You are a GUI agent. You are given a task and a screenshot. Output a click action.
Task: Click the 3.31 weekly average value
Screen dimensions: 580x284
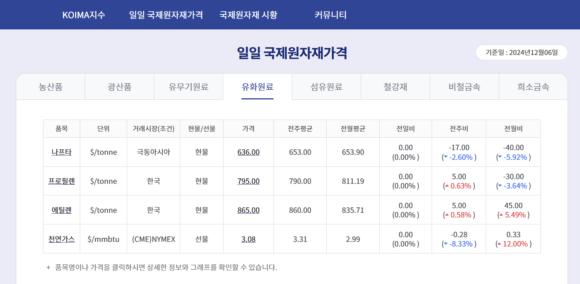[300, 239]
